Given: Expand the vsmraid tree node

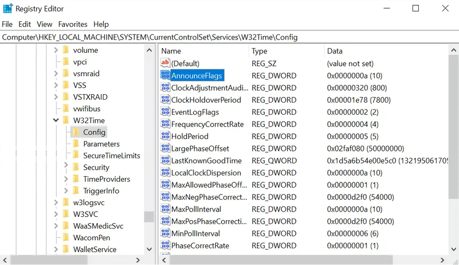Looking at the screenshot, I should click(56, 73).
